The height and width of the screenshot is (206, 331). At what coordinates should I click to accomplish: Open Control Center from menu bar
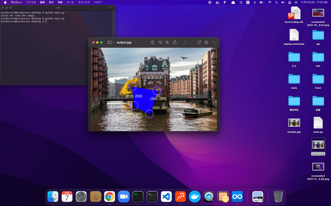click(x=290, y=2)
